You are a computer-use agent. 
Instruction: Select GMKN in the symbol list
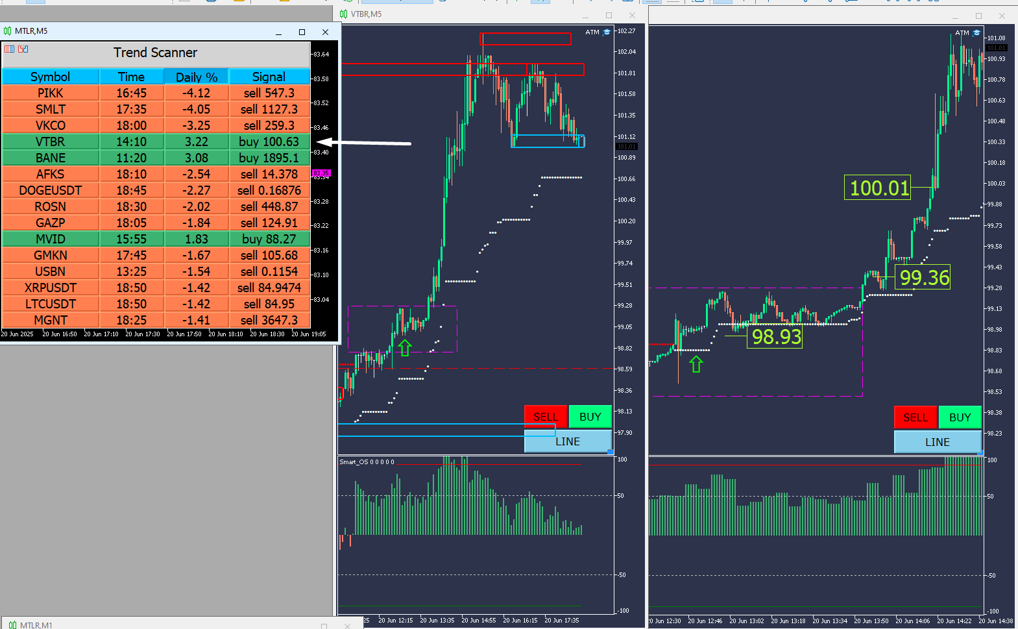pyautogui.click(x=51, y=255)
